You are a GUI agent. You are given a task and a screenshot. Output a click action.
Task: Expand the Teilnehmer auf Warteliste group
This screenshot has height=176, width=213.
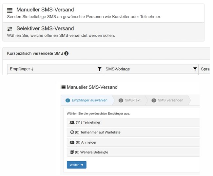[131, 132]
